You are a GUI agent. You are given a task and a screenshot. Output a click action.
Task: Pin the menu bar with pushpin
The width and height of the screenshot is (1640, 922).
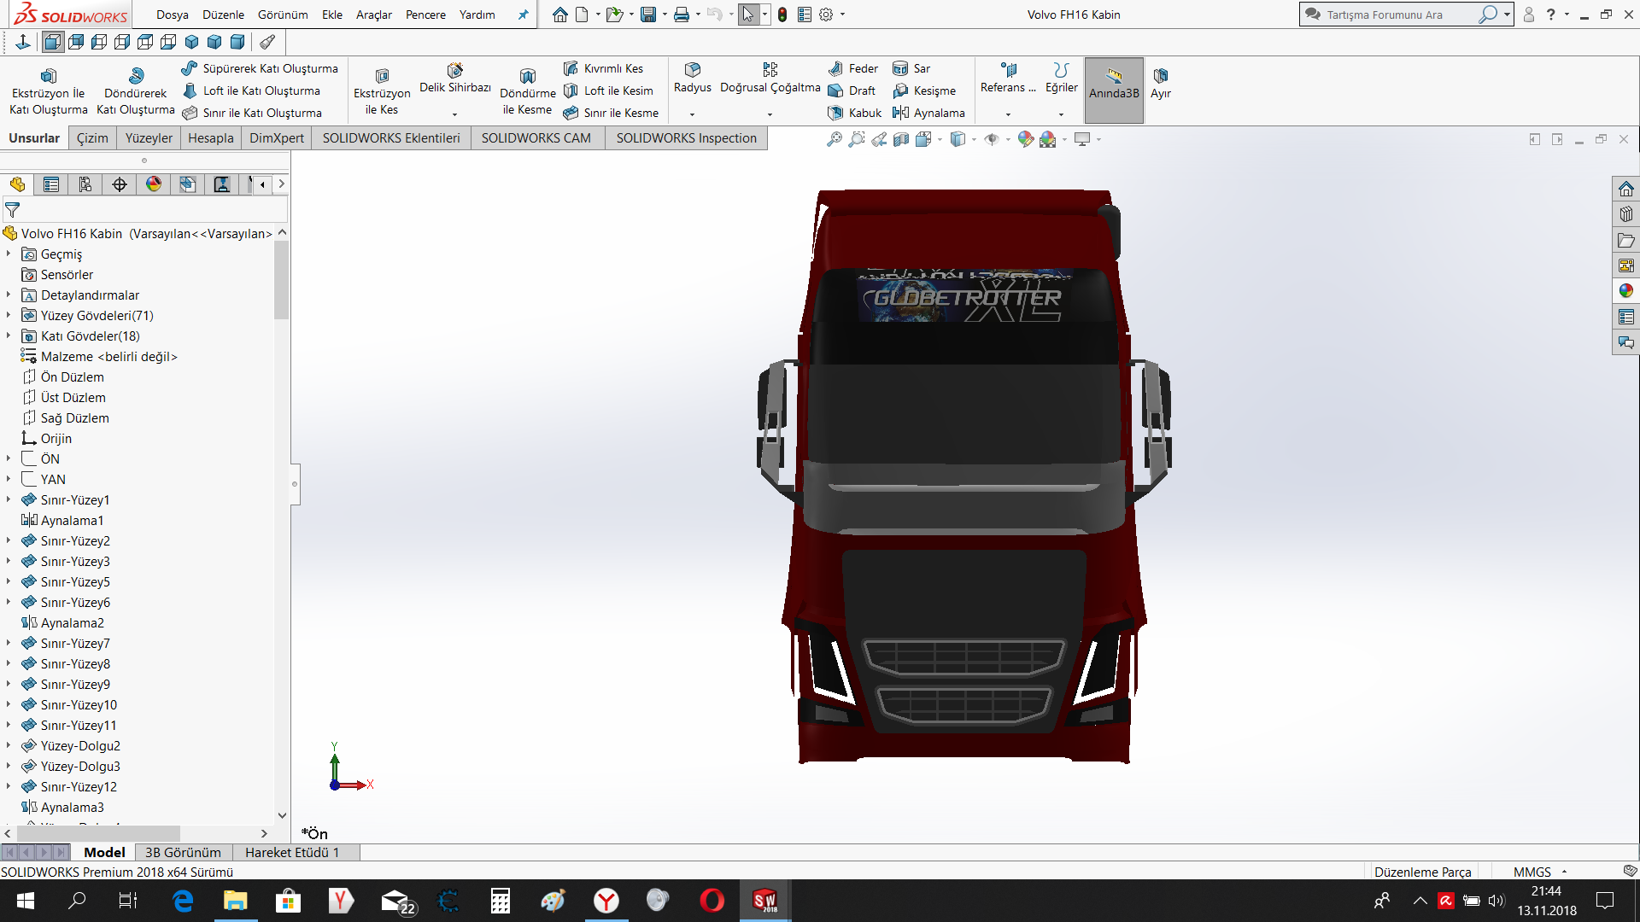(x=523, y=15)
